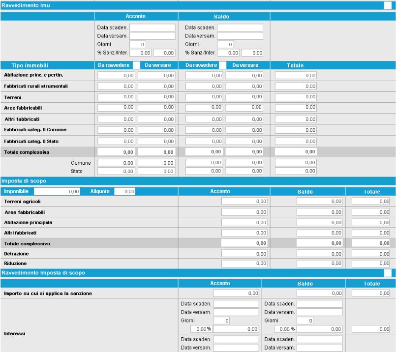The height and width of the screenshot is (352, 396).
Task: Click Comune row Acconto Da versare field
Action: click(x=156, y=163)
